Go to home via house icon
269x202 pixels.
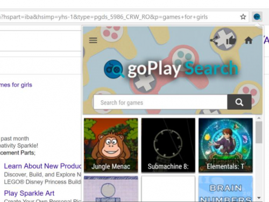(249, 40)
